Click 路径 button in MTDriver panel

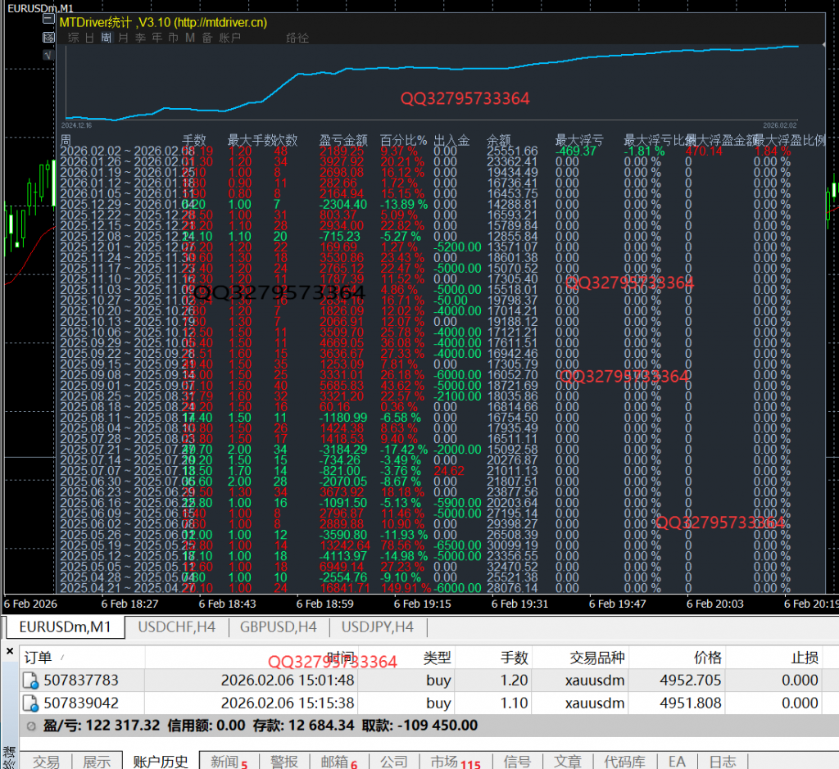click(297, 38)
